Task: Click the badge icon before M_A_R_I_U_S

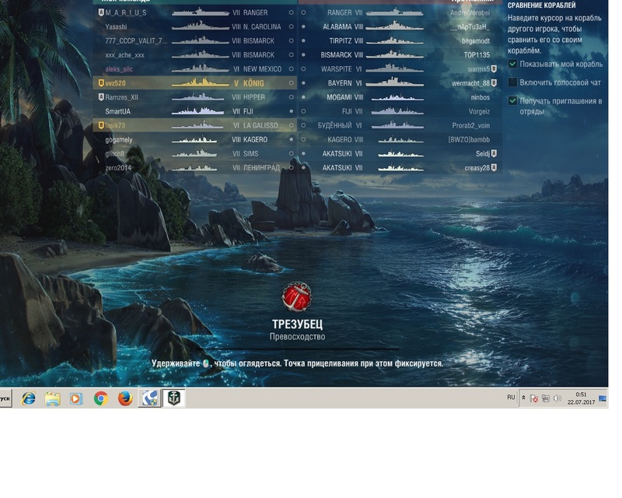Action: click(101, 12)
